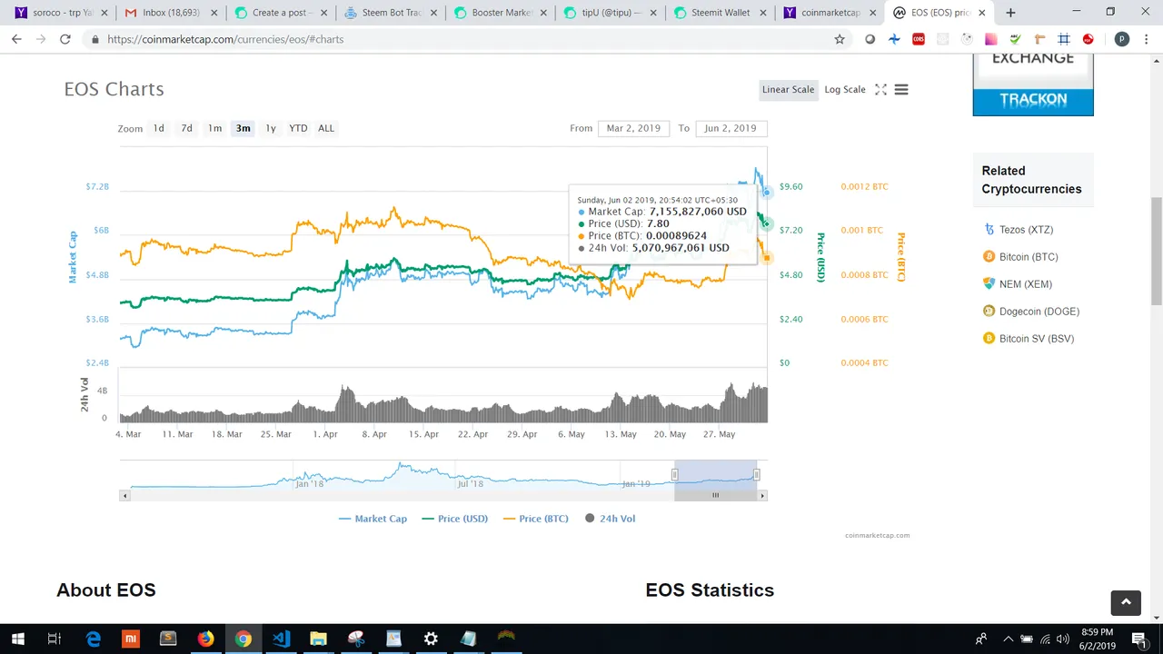Click left handle of chart navigator range

pyautogui.click(x=674, y=474)
